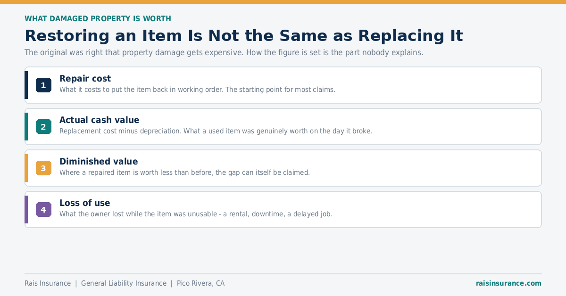Click the number 4 purple badge
Viewport: 566px width, 296px height.
(x=43, y=210)
